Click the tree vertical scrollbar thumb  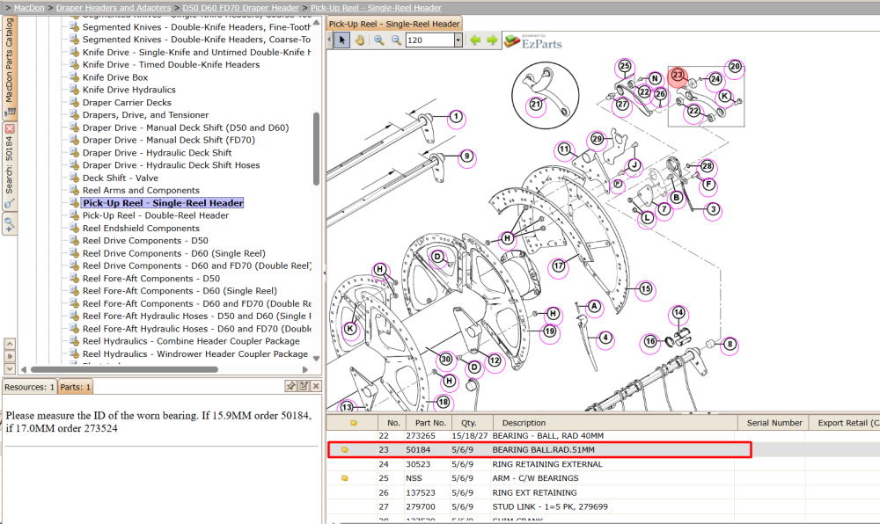(x=316, y=149)
